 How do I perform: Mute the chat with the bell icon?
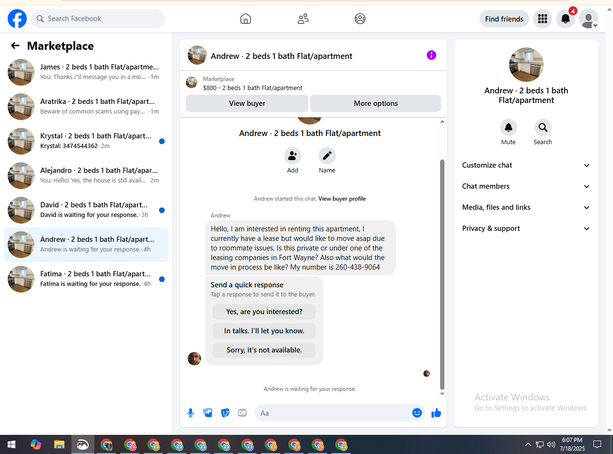point(509,127)
